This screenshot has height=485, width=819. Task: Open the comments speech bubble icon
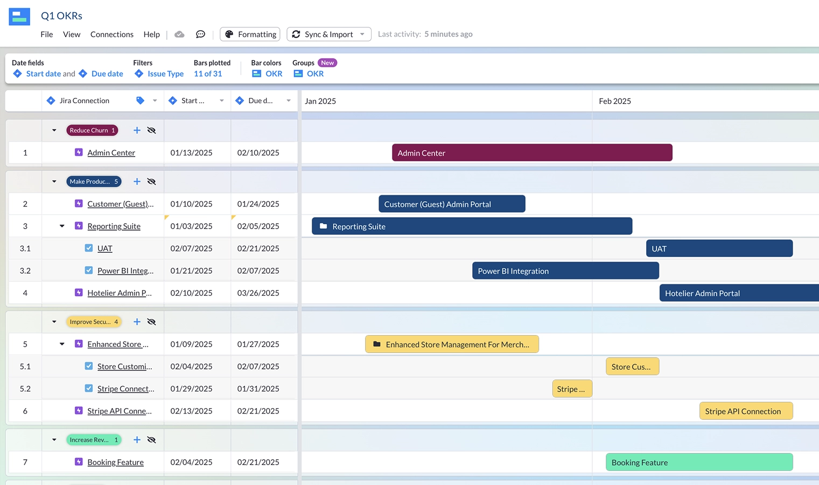tap(200, 34)
